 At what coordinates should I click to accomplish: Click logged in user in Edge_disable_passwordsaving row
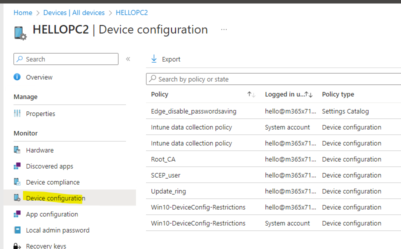pyautogui.click(x=290, y=111)
